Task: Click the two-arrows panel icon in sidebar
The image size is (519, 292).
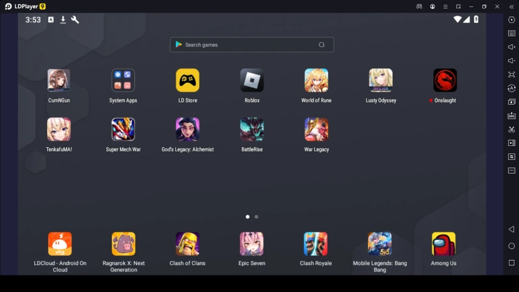Action: [x=512, y=157]
